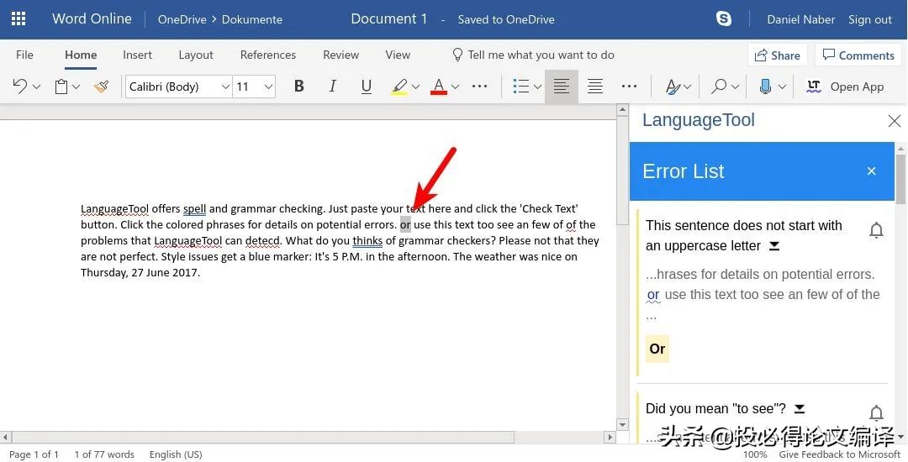Expand 'Did you mean "to see"' details arrow
908x462 pixels.
800,409
